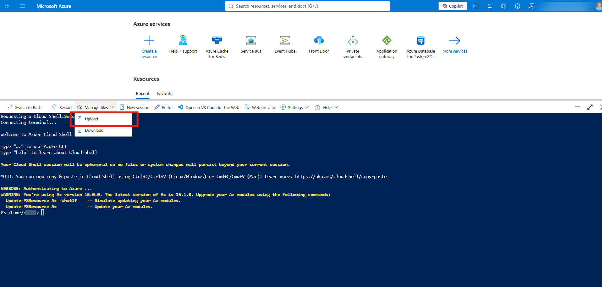This screenshot has height=287, width=602.
Task: Choose Download from Manage files menu
Action: click(x=103, y=131)
